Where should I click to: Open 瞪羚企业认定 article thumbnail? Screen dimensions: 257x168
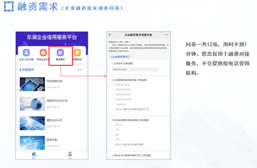(32, 123)
